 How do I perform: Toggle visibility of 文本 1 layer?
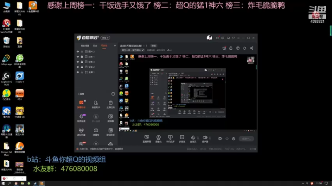pyautogui.click(x=78, y=57)
